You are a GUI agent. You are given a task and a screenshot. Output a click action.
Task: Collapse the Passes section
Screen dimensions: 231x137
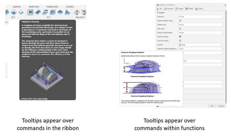pyautogui.click(x=158, y=13)
